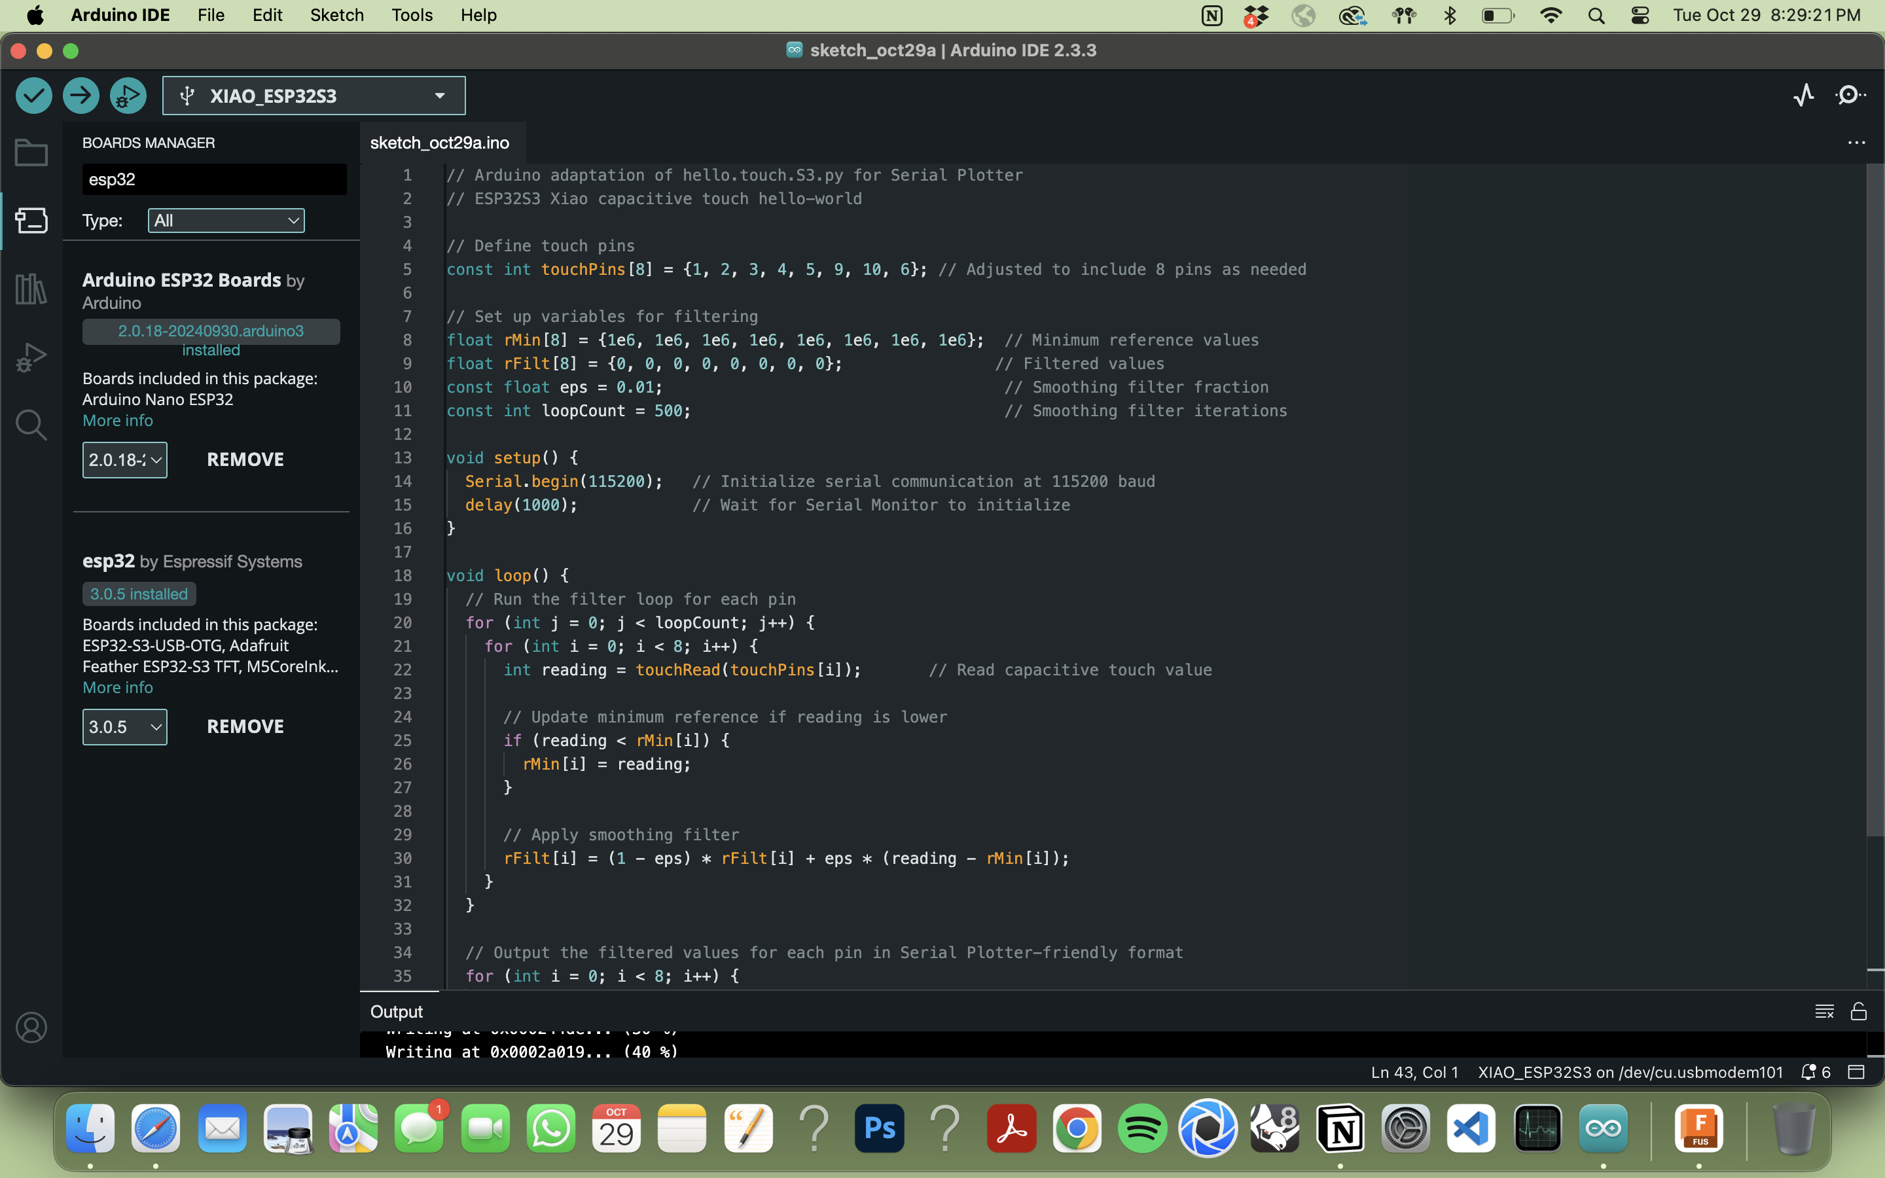Select the Boards Manager sidebar icon
Viewport: 1885px width, 1178px height.
pos(31,221)
